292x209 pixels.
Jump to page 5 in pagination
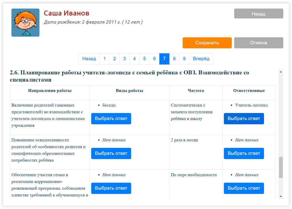[144, 59]
